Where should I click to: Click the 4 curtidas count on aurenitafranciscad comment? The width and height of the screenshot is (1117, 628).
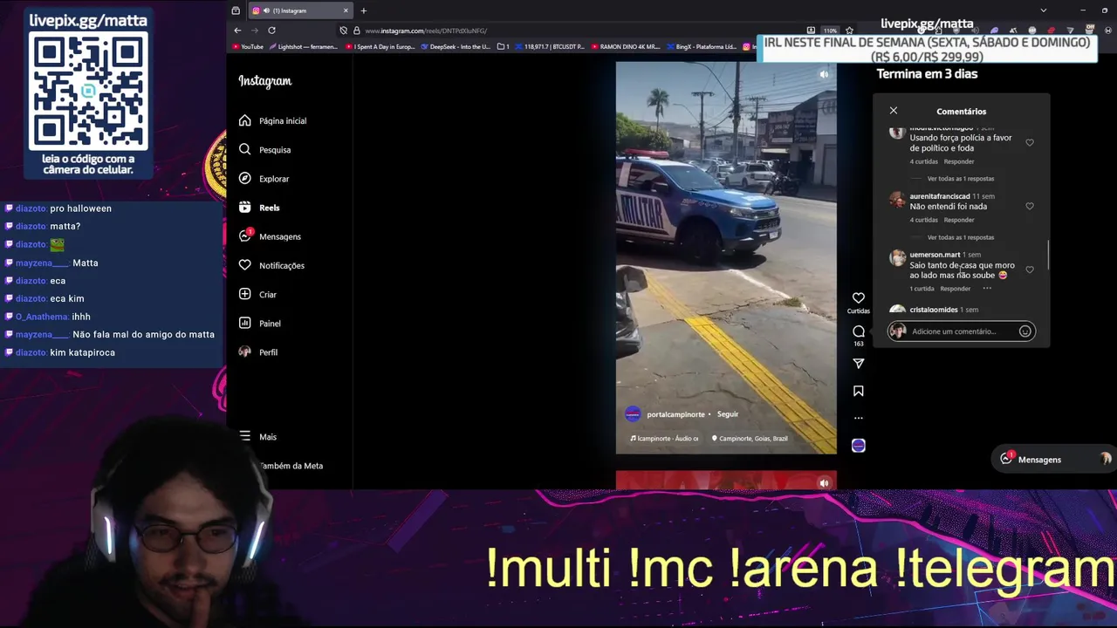point(923,220)
